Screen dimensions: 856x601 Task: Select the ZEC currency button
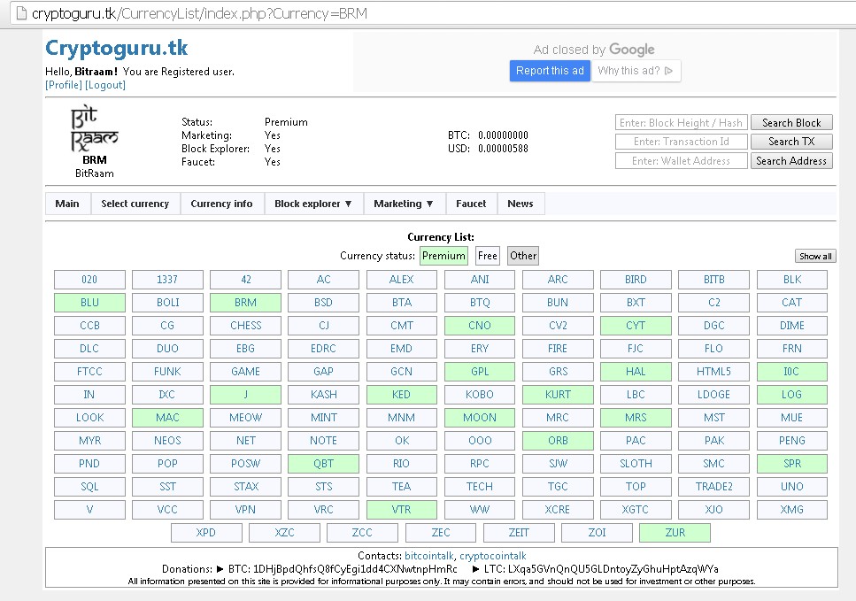(441, 532)
